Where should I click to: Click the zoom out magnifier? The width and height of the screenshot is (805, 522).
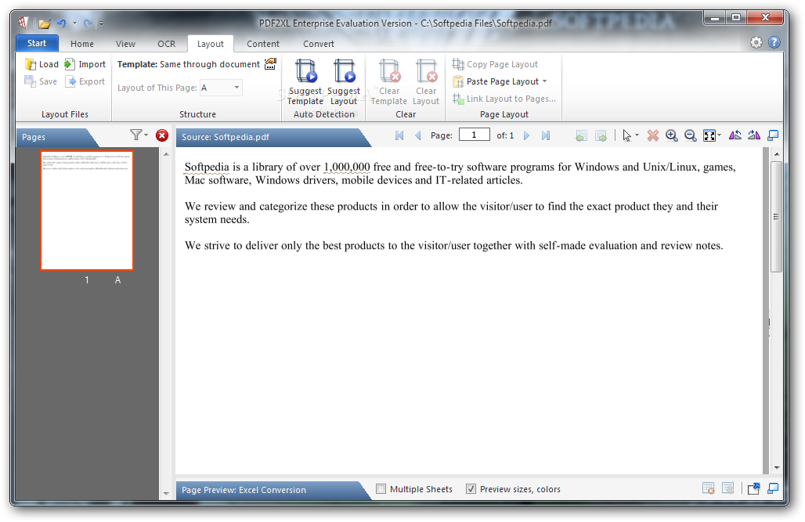pyautogui.click(x=690, y=135)
